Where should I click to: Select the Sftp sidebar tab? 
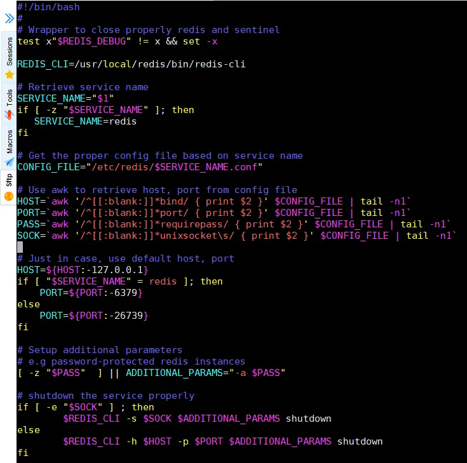10,187
